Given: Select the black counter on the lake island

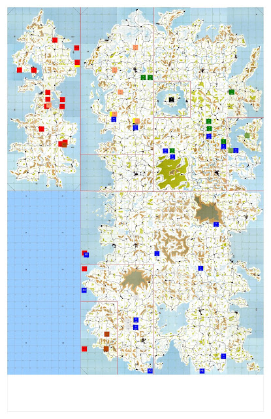Looking at the screenshot, I should 171,100.
